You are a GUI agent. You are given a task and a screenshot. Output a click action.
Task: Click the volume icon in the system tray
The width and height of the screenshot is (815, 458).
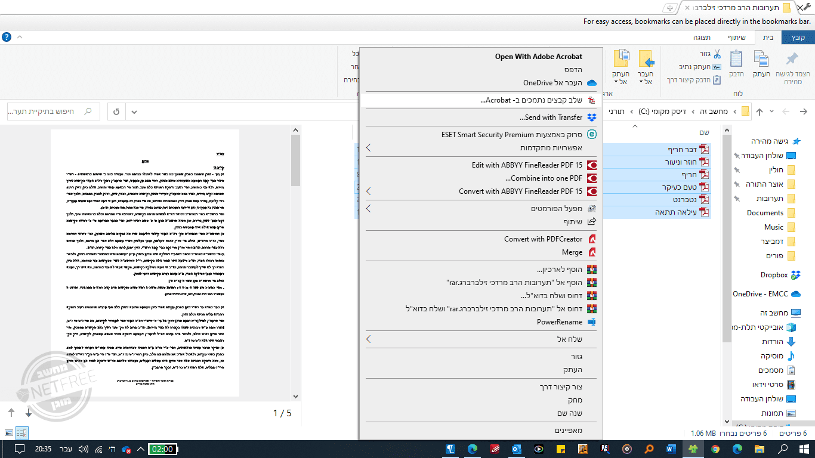coord(84,449)
